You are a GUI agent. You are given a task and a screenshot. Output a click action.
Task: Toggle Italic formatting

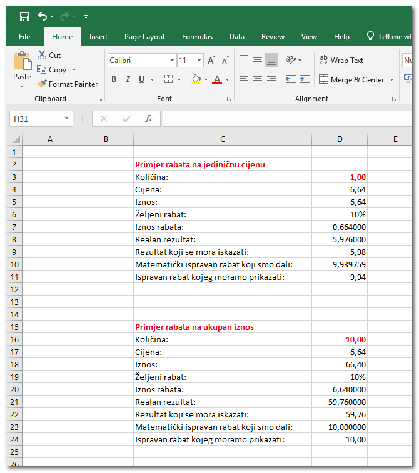click(x=128, y=79)
